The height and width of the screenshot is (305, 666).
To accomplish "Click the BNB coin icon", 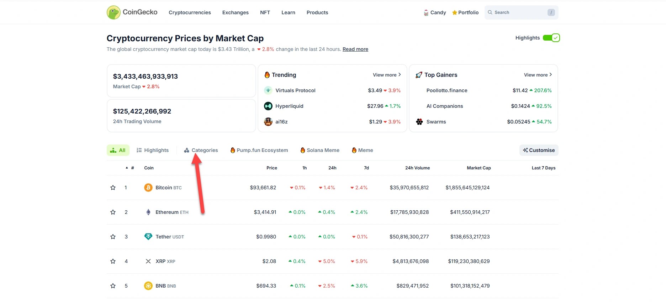I will click(148, 286).
